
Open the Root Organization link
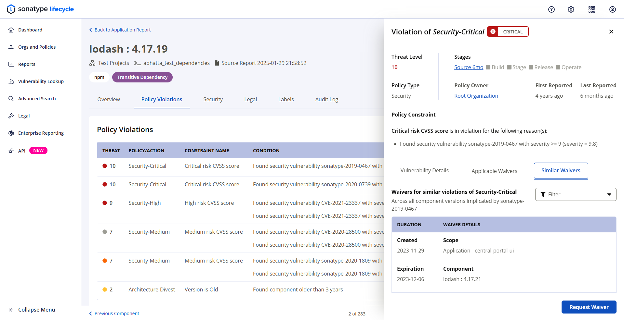pos(476,96)
